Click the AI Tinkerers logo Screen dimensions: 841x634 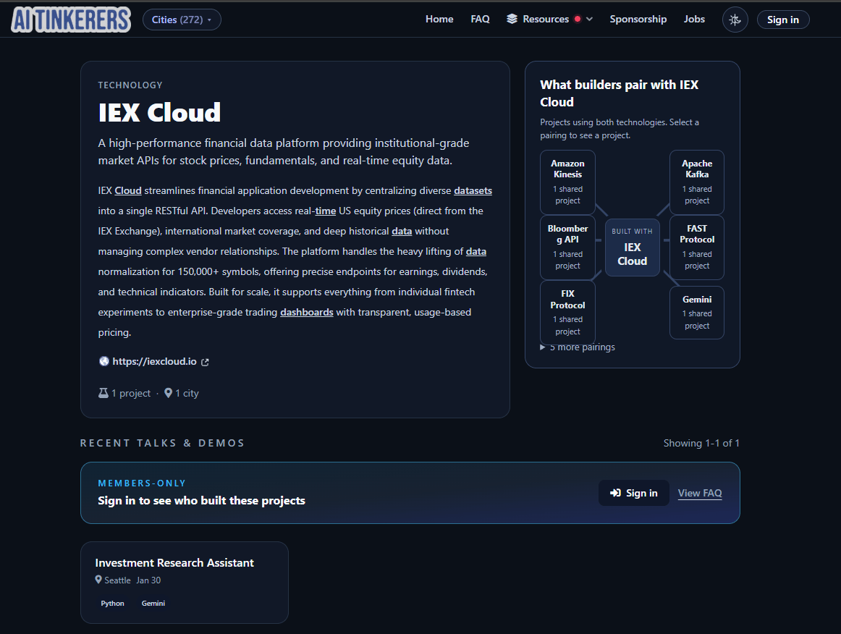[x=71, y=20]
